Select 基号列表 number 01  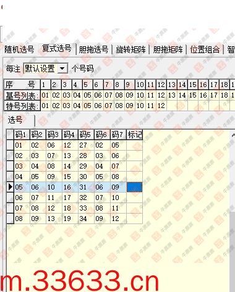click(x=45, y=95)
